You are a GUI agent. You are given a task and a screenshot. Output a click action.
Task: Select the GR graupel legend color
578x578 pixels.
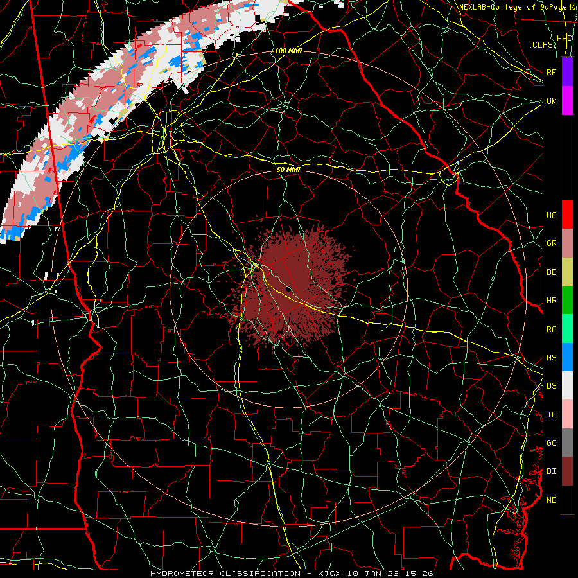567,243
